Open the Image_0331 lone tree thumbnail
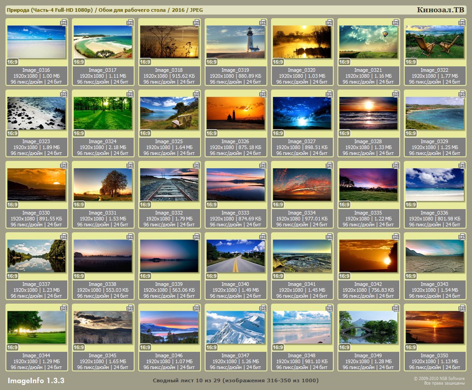The width and height of the screenshot is (472, 390). tap(103, 185)
